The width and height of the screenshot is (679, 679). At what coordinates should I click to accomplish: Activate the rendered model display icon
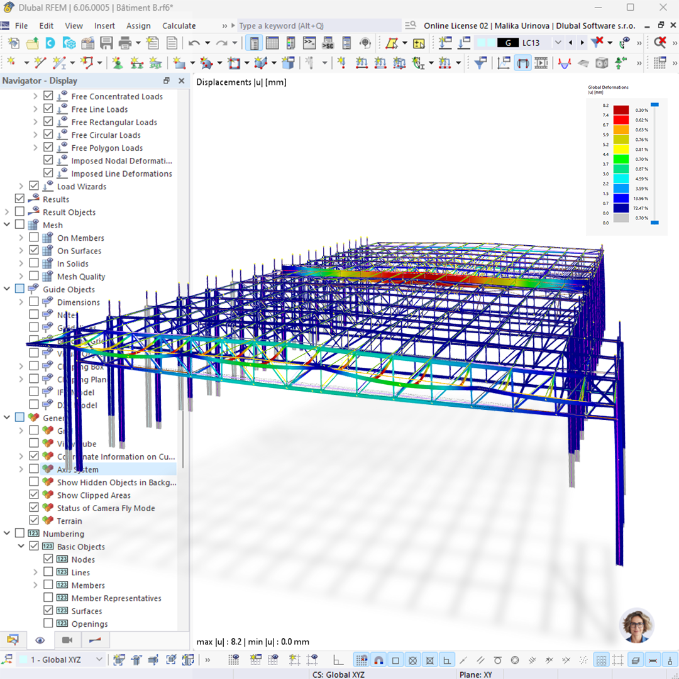522,63
